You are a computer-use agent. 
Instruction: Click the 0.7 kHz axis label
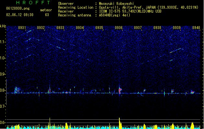[3, 106]
